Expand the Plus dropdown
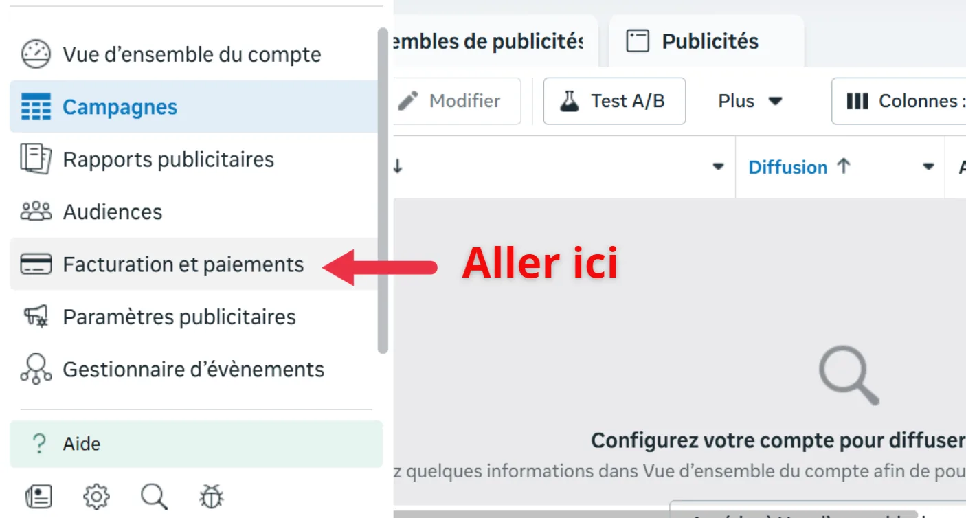 click(x=750, y=101)
